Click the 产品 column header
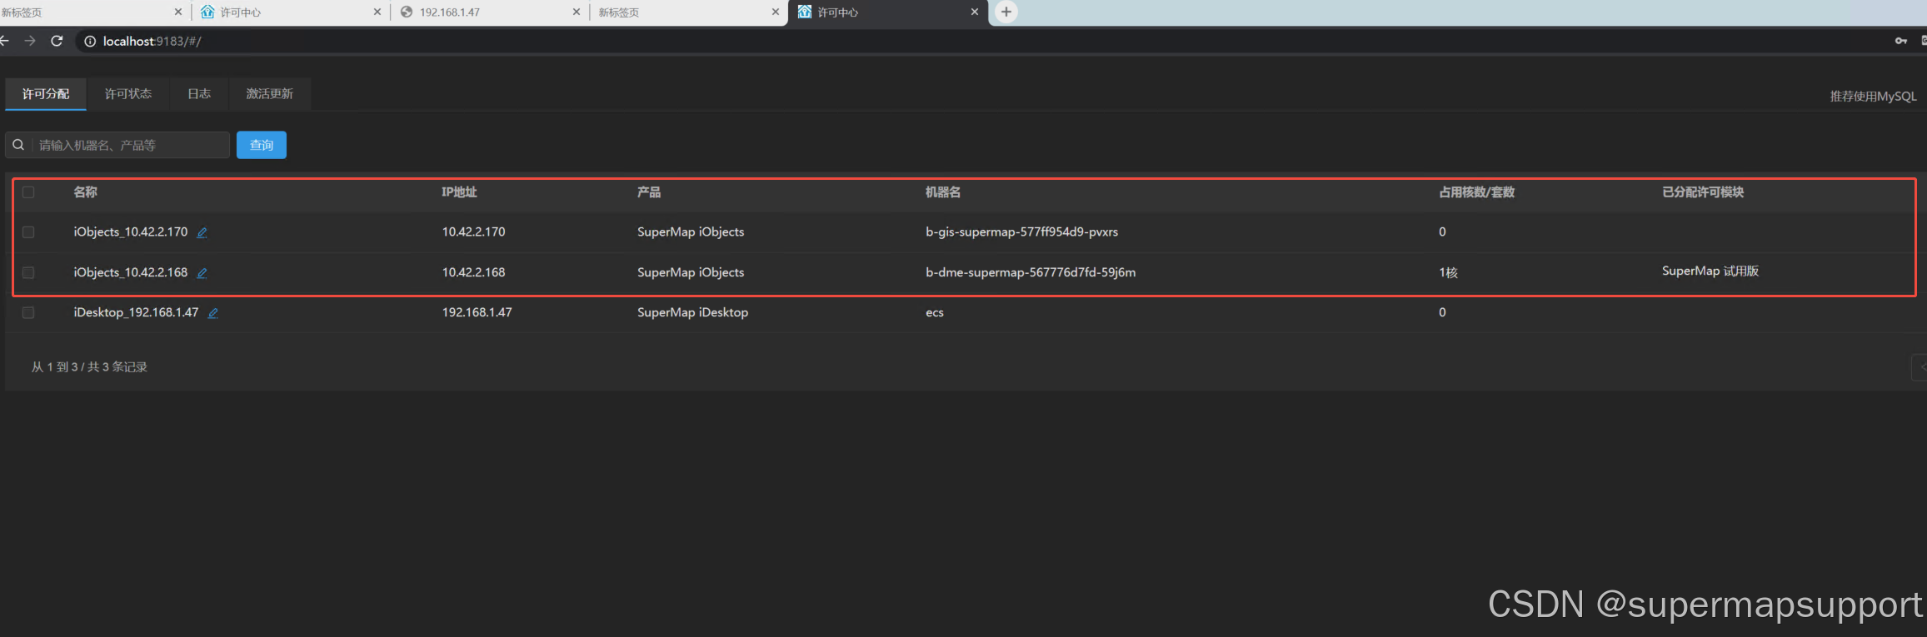The image size is (1927, 637). 649,192
